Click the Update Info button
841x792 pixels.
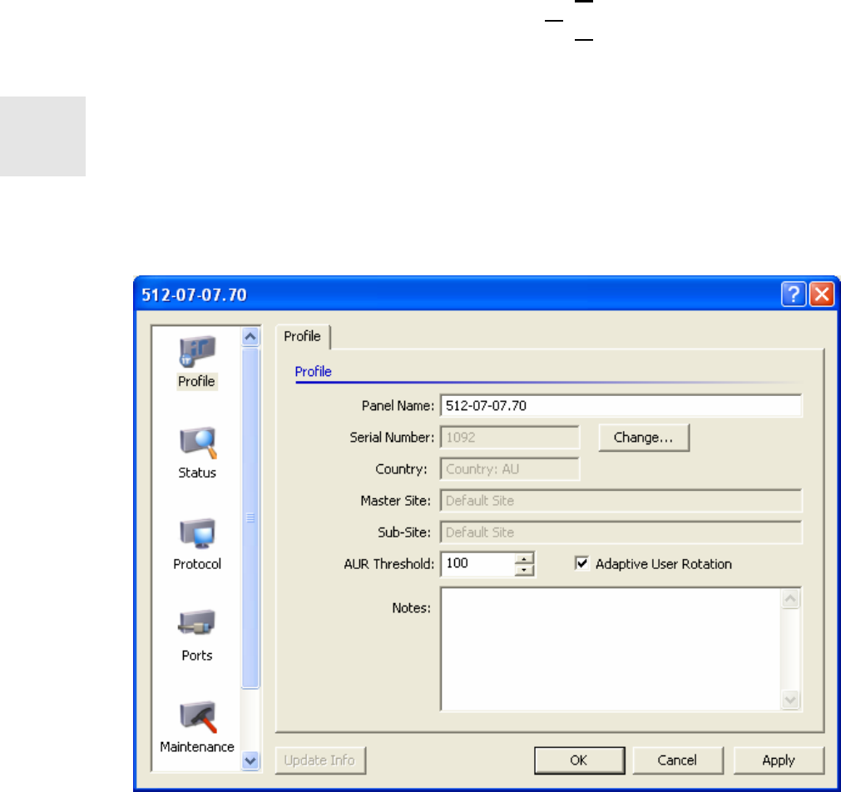point(320,760)
